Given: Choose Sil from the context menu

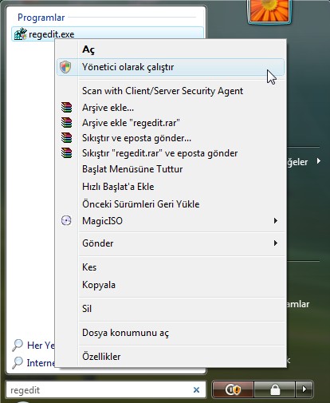Looking at the screenshot, I should pyautogui.click(x=171, y=309).
